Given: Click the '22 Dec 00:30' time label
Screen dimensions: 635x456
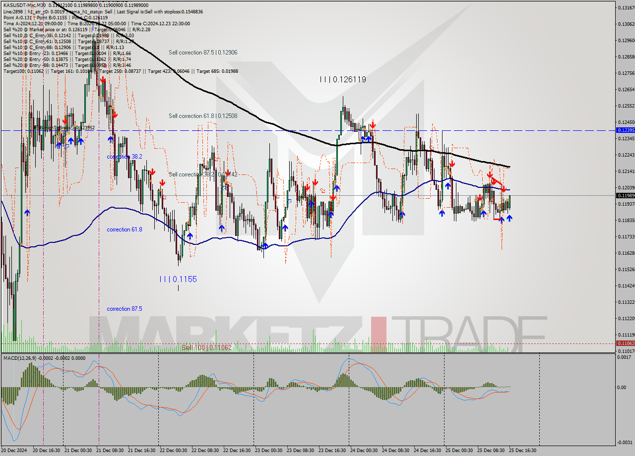Looking at the screenshot, I should tap(174, 451).
